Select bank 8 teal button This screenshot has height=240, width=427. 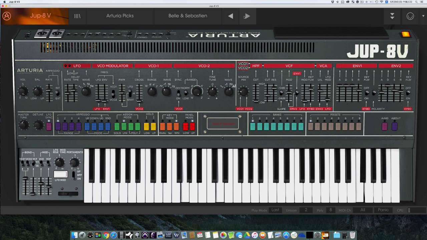301,126
